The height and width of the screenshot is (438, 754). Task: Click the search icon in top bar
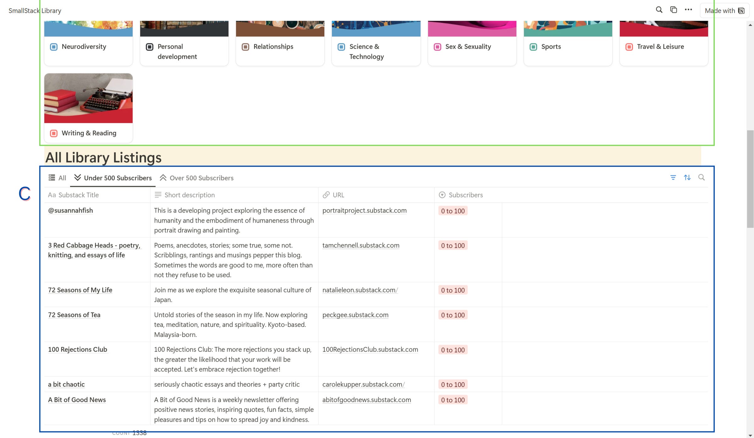coord(659,10)
